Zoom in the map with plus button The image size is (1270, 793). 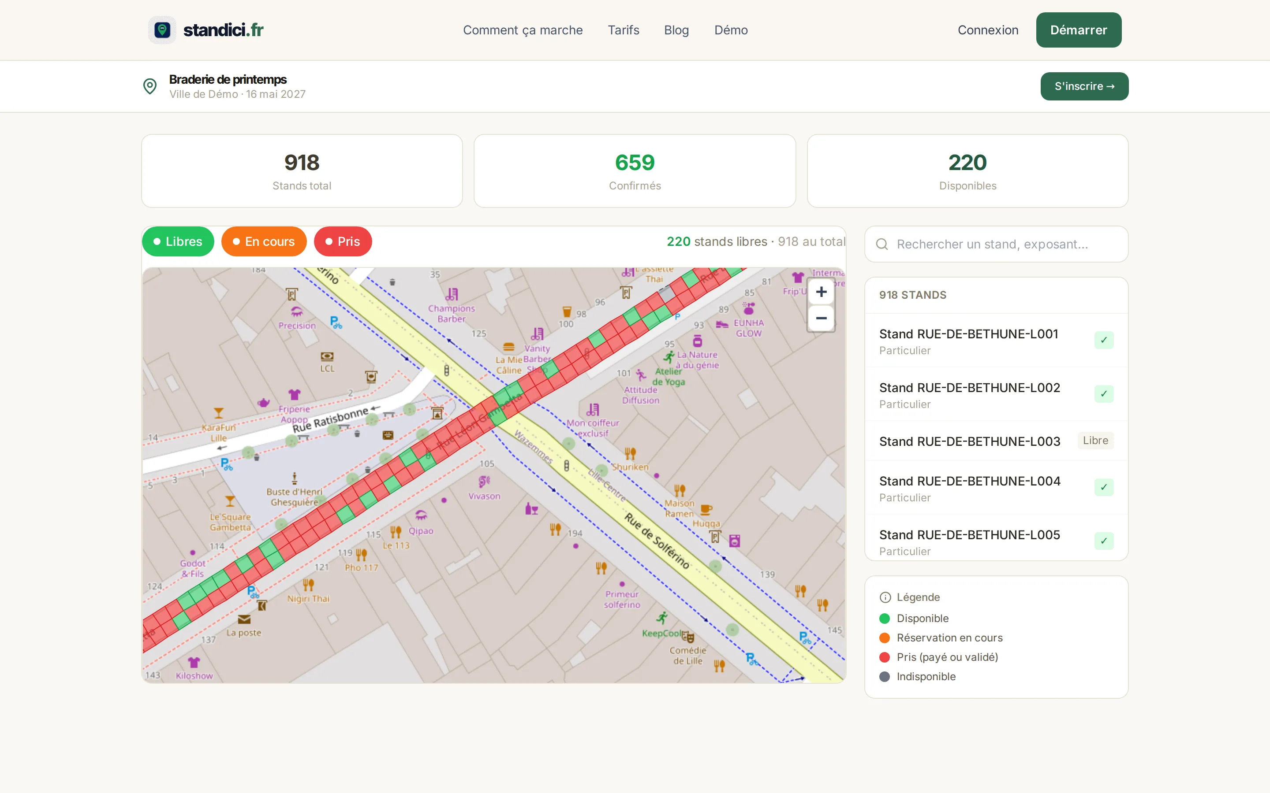(x=821, y=292)
